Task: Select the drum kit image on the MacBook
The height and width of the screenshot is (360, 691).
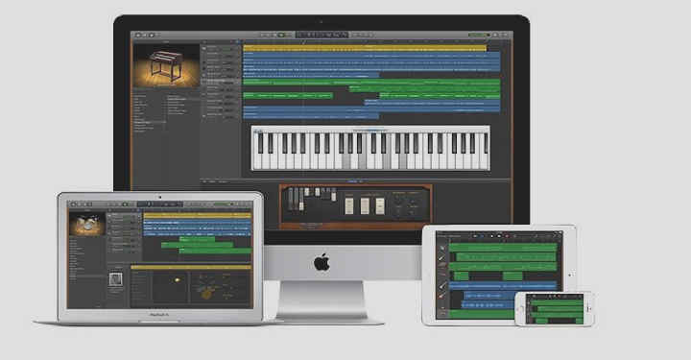Action: tap(86, 224)
